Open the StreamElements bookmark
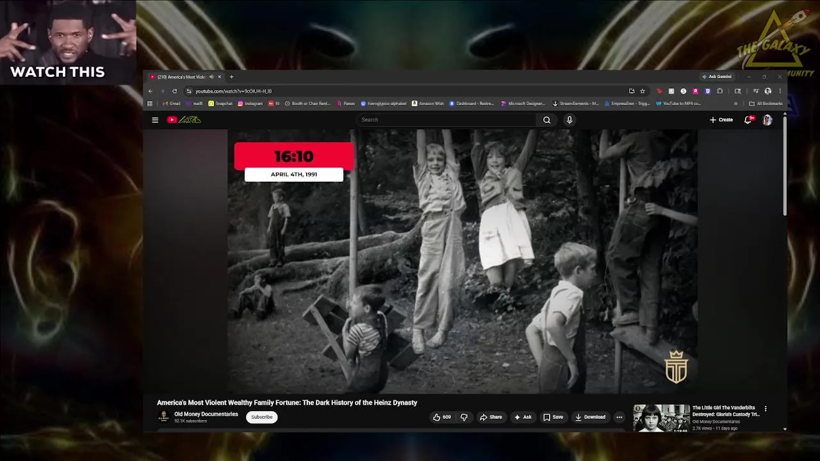 576,103
